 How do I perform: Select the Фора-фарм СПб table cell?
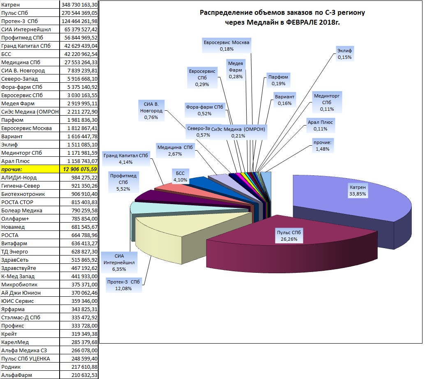30,87
